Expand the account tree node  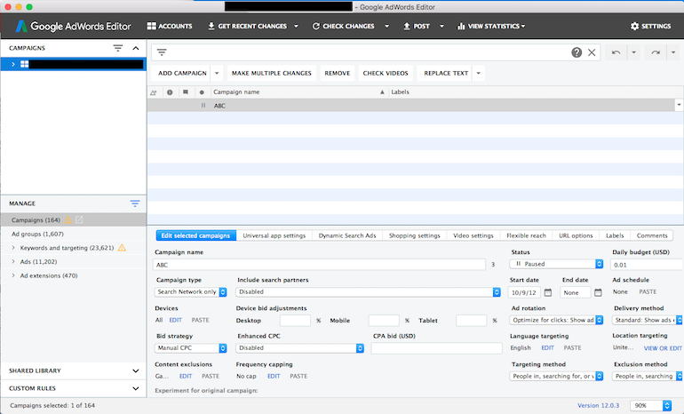(x=13, y=64)
